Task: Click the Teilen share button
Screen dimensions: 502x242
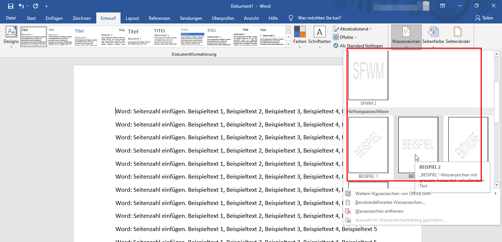Action: (x=484, y=18)
